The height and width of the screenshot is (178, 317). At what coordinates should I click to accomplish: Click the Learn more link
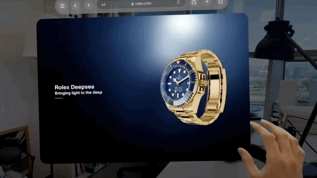tap(59, 98)
